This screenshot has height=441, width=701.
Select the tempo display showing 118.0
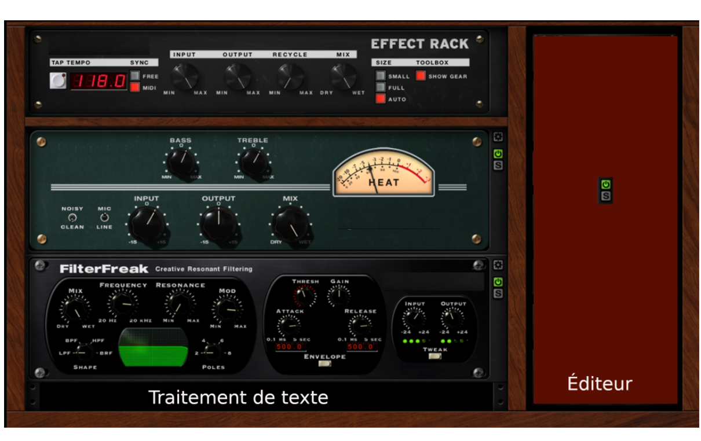click(x=98, y=81)
